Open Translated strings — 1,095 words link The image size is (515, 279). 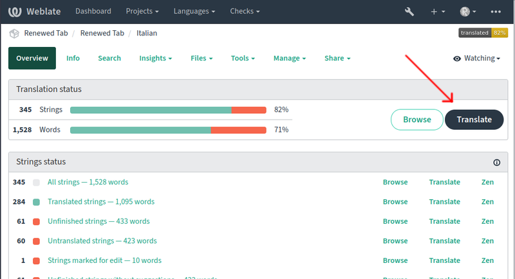[x=101, y=202]
